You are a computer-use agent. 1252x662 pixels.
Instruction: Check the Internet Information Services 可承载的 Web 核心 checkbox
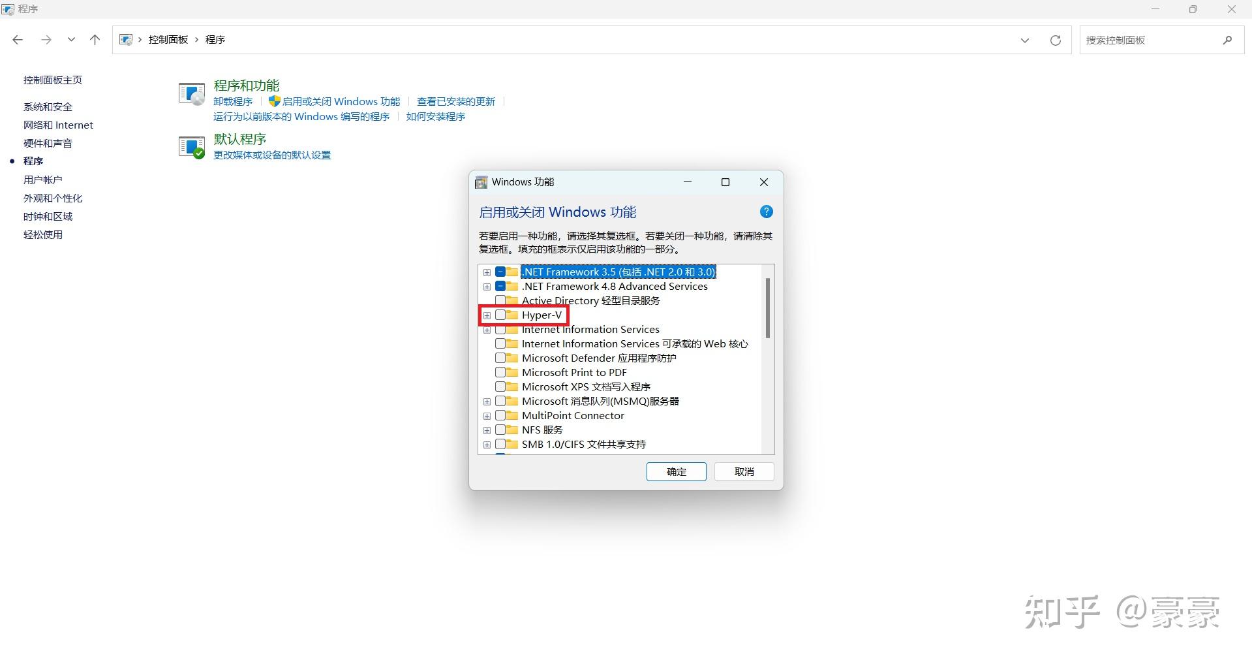500,343
